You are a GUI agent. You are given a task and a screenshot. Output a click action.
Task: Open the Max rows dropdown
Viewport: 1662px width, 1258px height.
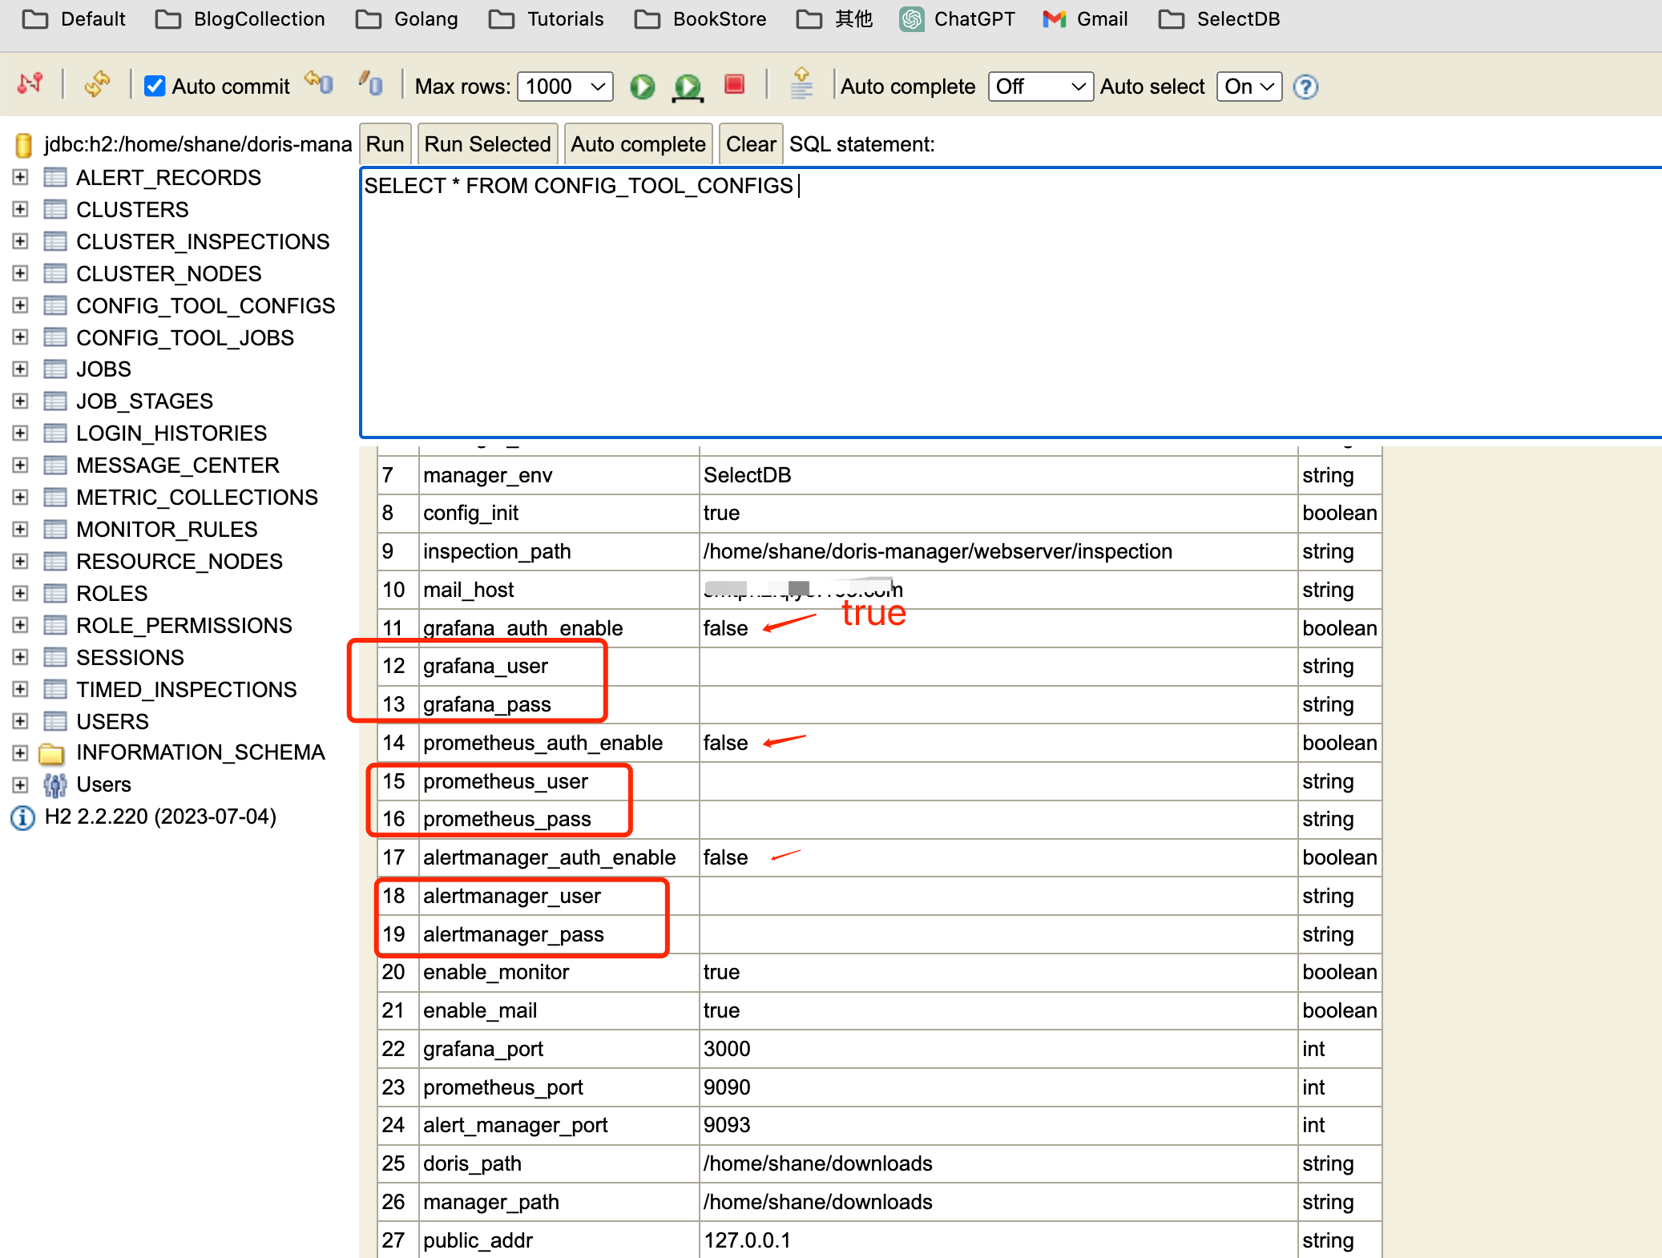pyautogui.click(x=565, y=87)
